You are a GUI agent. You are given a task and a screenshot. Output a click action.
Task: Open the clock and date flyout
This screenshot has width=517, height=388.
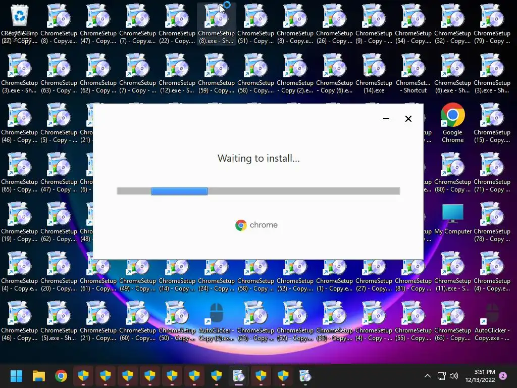coord(480,376)
